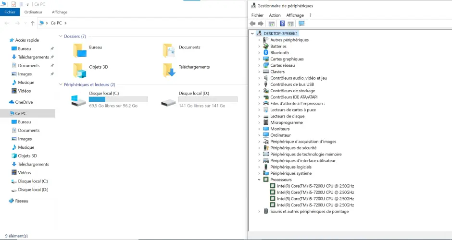Select the Files d'attente à l'impression icon
This screenshot has width=452, height=240.
click(x=266, y=104)
